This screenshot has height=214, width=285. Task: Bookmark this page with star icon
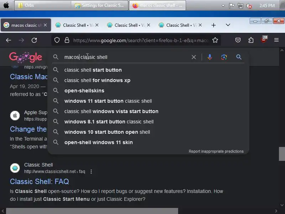[215, 40]
